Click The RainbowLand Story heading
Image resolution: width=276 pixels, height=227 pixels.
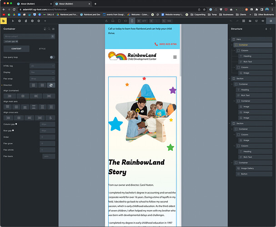pyautogui.click(x=136, y=167)
